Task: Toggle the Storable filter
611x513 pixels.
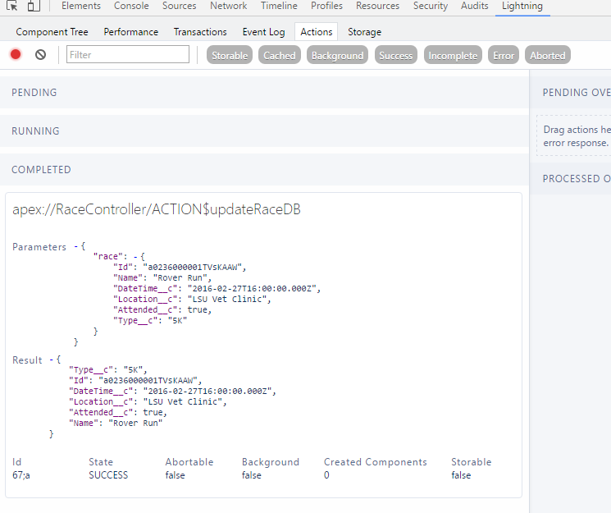Action: (x=230, y=56)
